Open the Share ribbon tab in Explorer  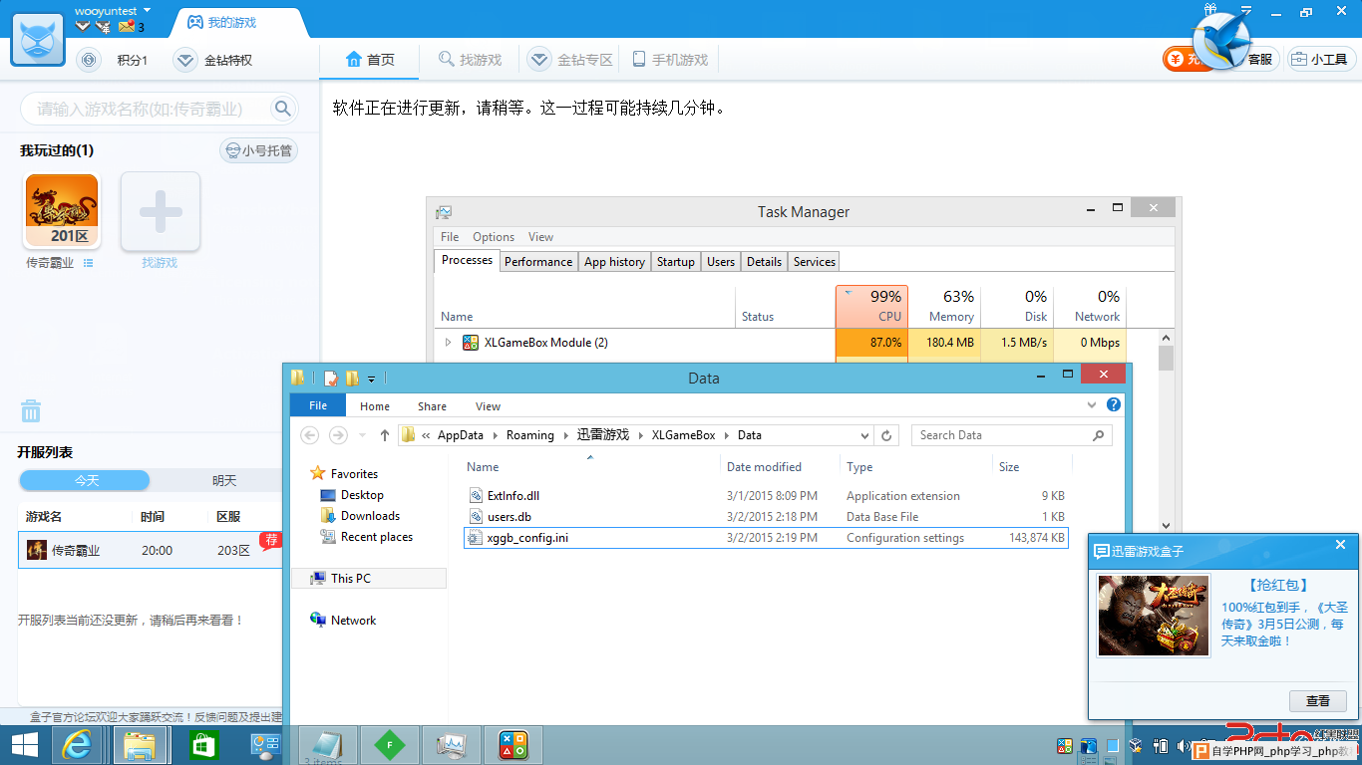click(432, 406)
